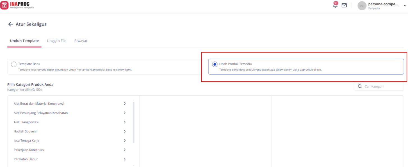Screen dimensions: 408x167
Task: Expand the Hadiah Souvenir category chevron
Action: (125, 131)
